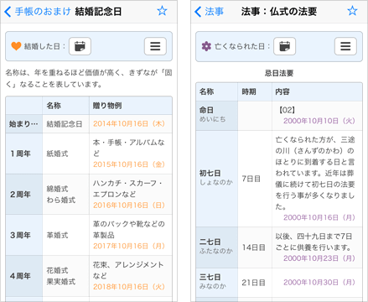Click 名称 header in anniversary table
The width and height of the screenshot is (368, 302).
coord(65,106)
